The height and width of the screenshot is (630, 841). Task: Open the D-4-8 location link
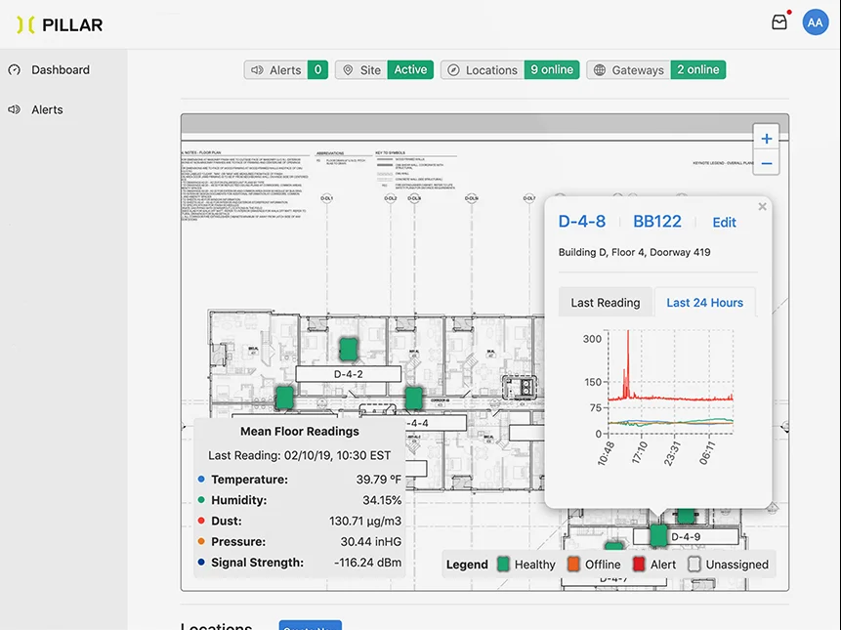point(582,221)
